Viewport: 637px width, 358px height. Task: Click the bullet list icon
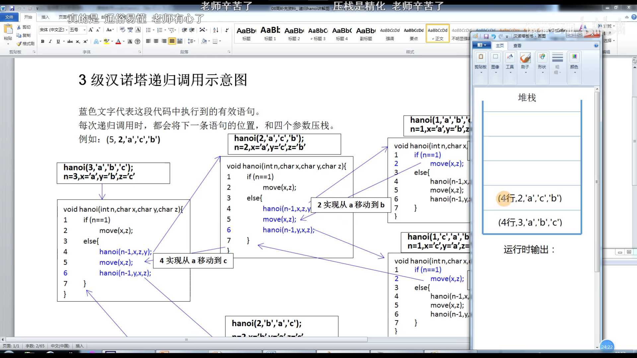click(148, 30)
